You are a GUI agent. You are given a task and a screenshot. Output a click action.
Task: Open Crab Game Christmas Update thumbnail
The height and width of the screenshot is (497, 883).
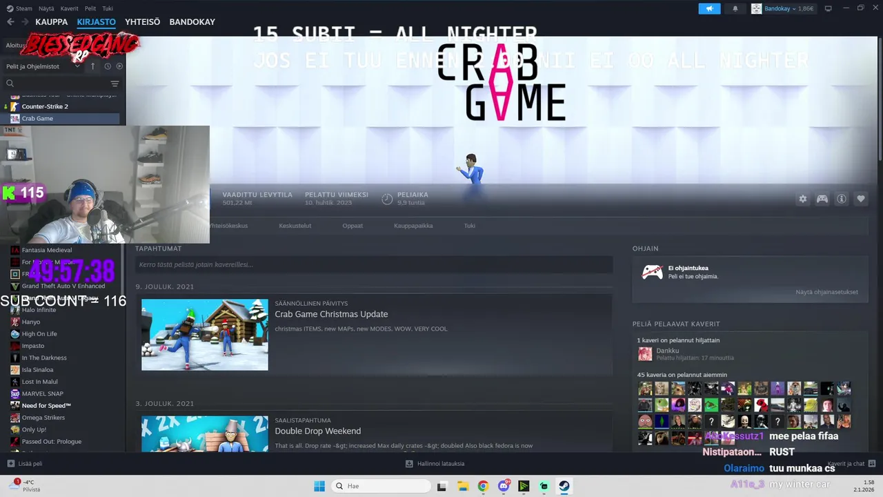coord(205,335)
